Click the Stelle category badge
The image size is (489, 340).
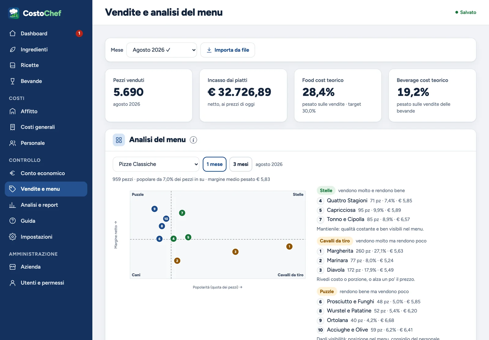tap(326, 190)
